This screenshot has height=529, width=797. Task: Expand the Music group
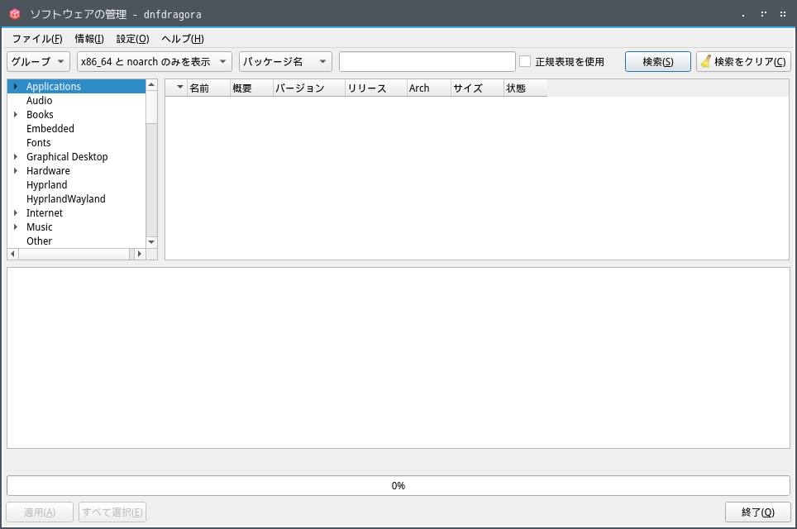tap(16, 227)
